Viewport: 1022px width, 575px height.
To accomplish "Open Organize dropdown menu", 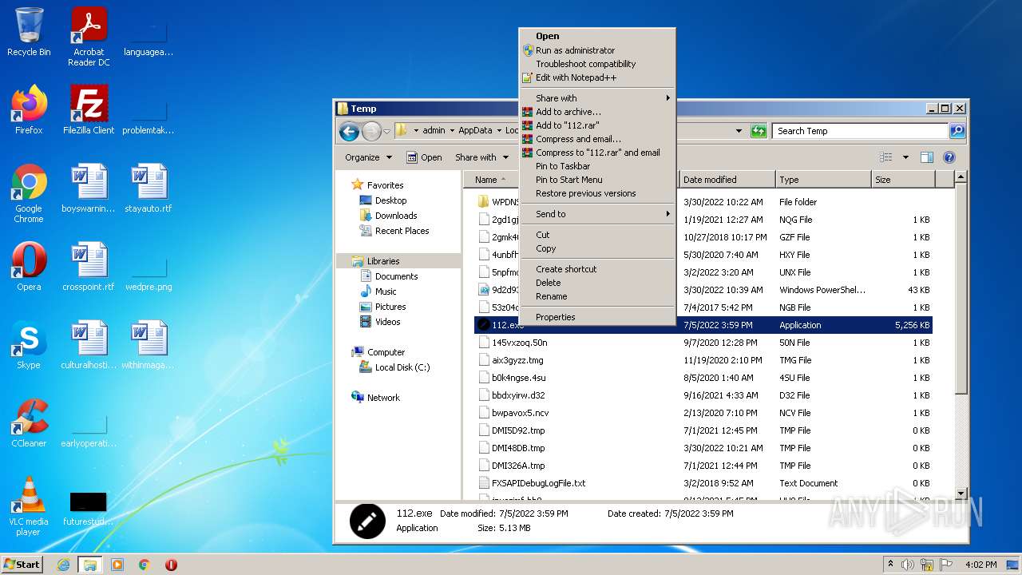I will [x=368, y=157].
